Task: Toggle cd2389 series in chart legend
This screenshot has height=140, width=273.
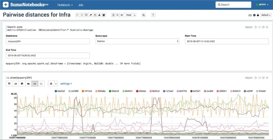Action: coord(73,91)
